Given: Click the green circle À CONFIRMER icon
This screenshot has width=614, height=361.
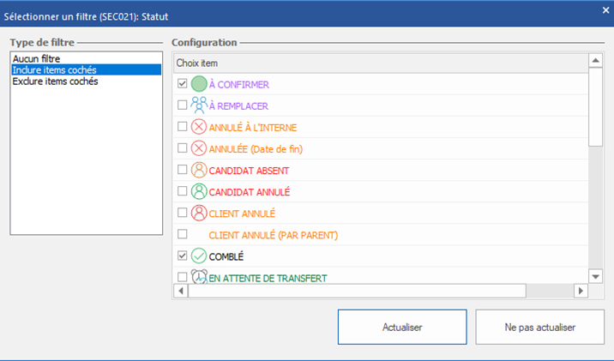Looking at the screenshot, I should click(199, 85).
